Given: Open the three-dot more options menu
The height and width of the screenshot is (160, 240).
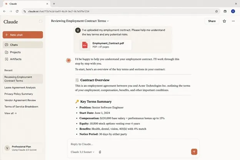Looking at the screenshot, I should point(233,21).
